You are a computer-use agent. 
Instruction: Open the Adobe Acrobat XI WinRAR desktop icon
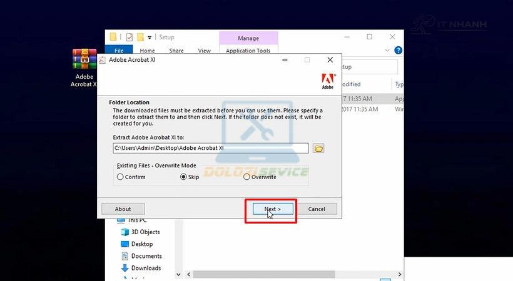(x=84, y=59)
